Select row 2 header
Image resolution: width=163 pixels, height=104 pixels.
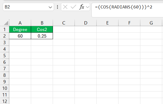coord(4,36)
